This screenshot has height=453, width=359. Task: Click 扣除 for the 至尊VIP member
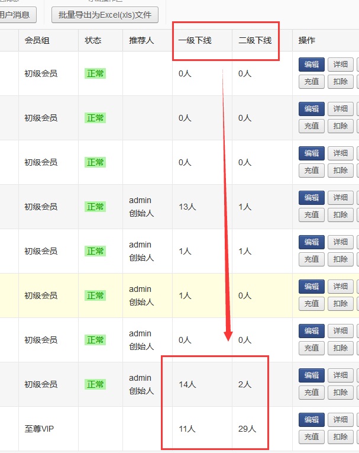tap(340, 437)
